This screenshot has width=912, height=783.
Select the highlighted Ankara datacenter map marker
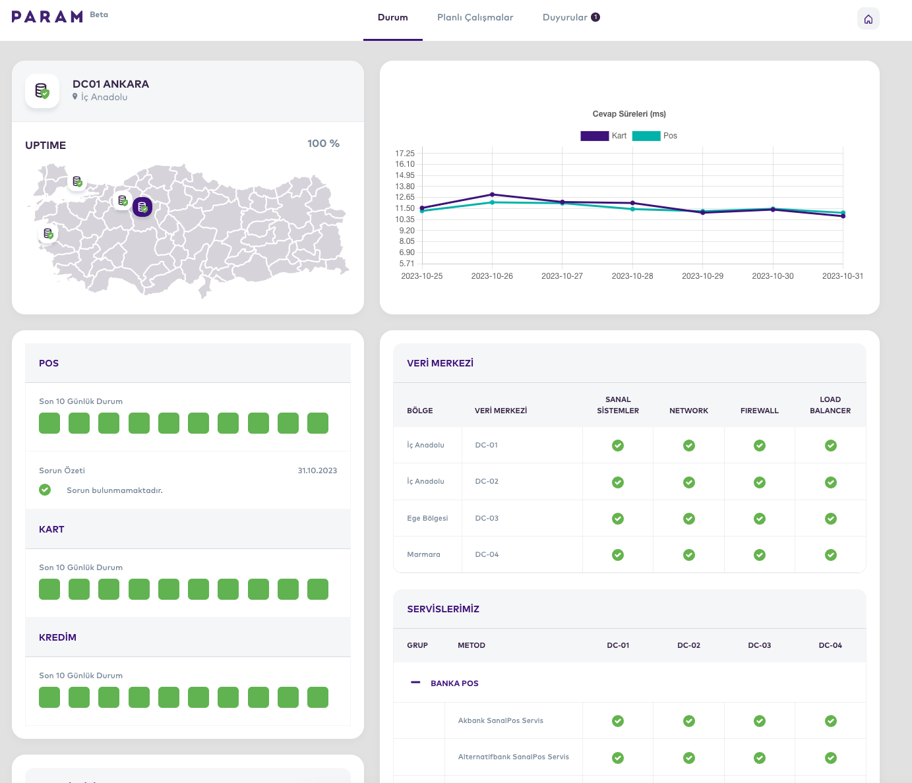click(x=142, y=207)
